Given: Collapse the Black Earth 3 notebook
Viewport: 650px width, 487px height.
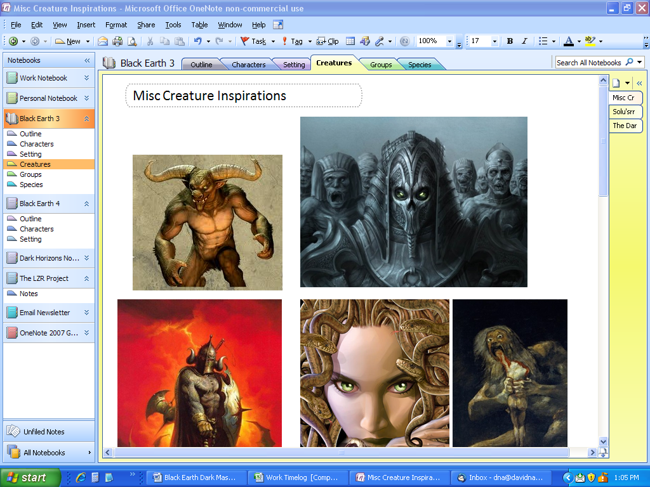Looking at the screenshot, I should coord(88,119).
